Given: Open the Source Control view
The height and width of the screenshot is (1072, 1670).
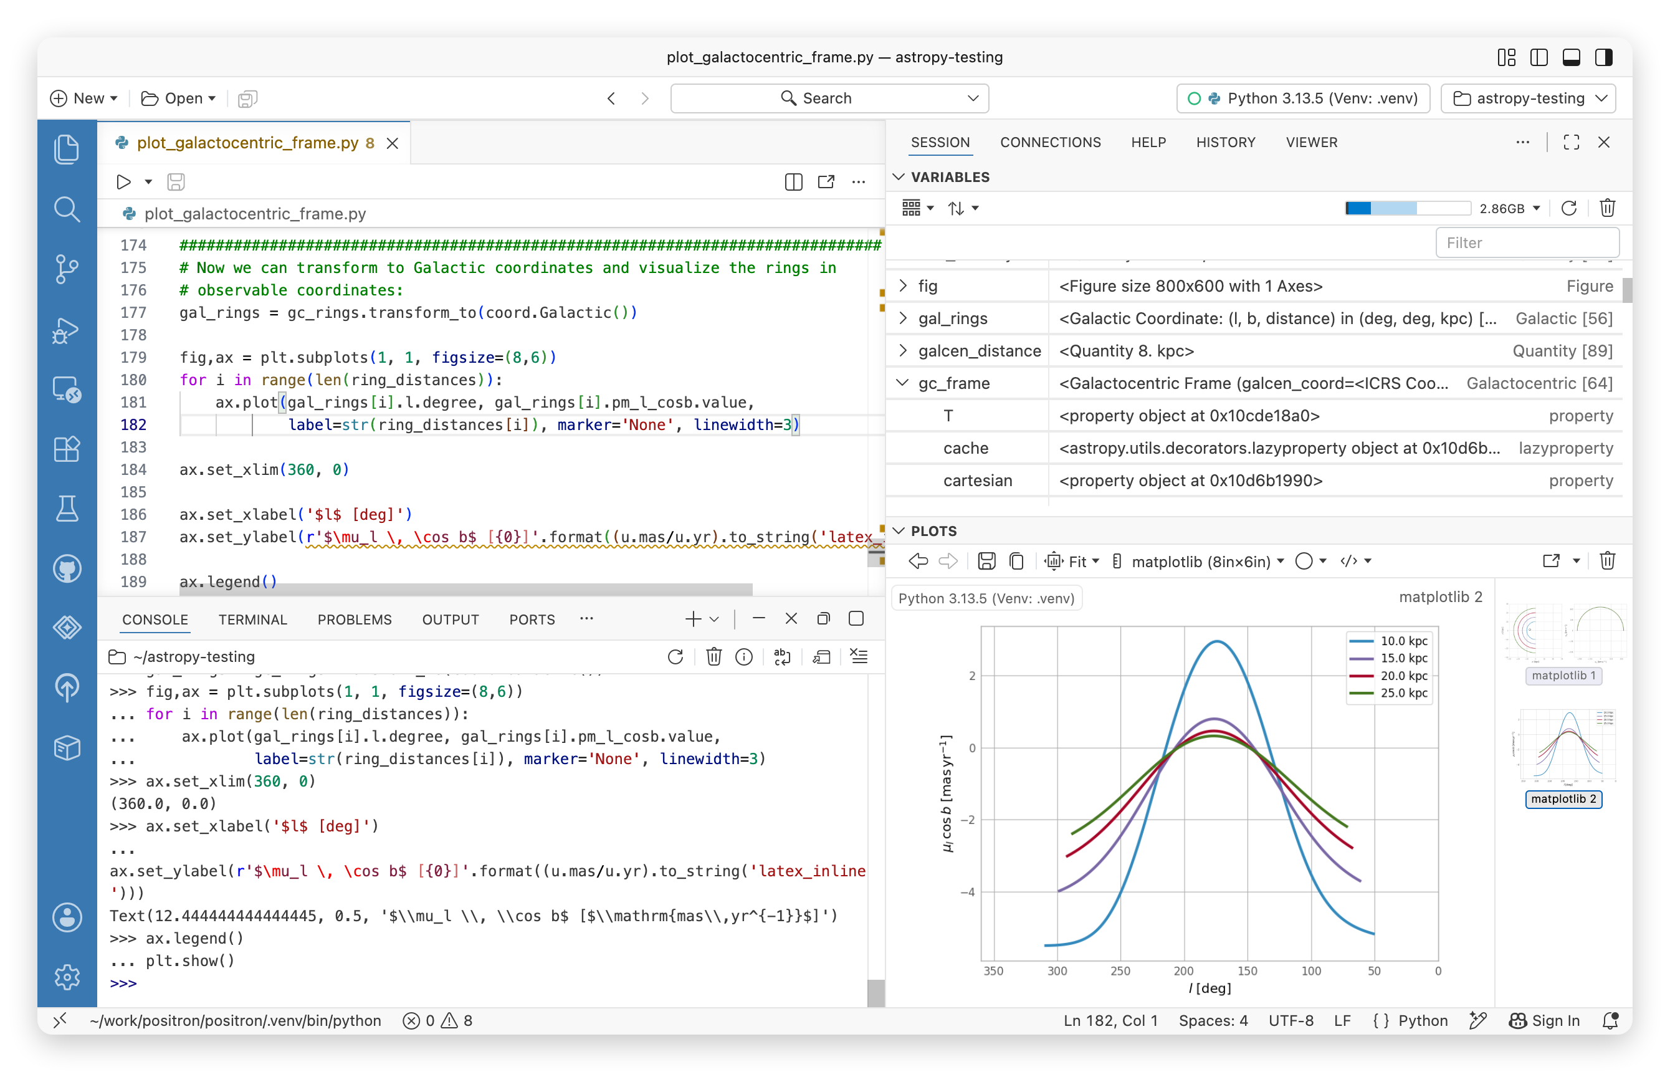Looking at the screenshot, I should pyautogui.click(x=67, y=269).
